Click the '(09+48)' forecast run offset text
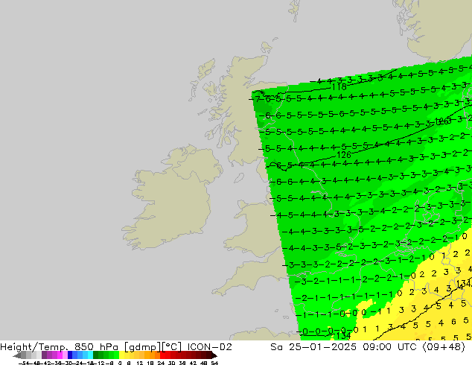This screenshot has width=472, height=365. coord(444,347)
